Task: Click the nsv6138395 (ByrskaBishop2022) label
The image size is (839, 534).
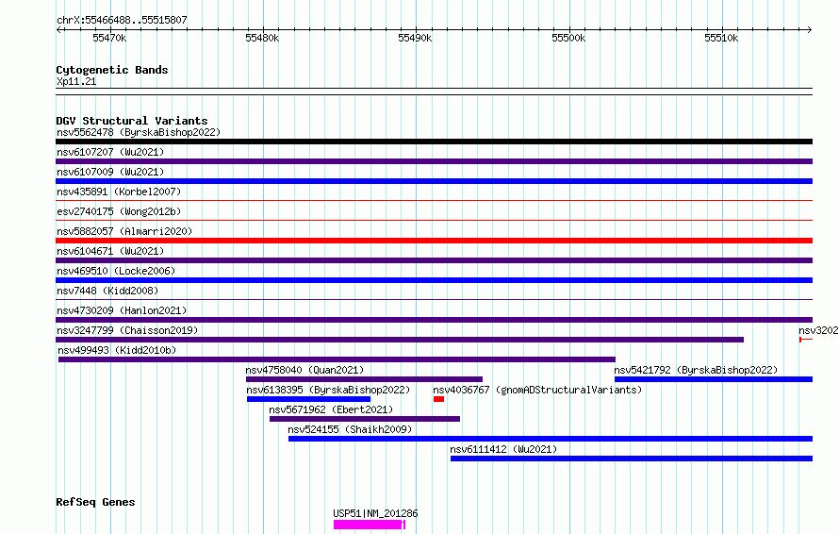Action: pos(328,390)
